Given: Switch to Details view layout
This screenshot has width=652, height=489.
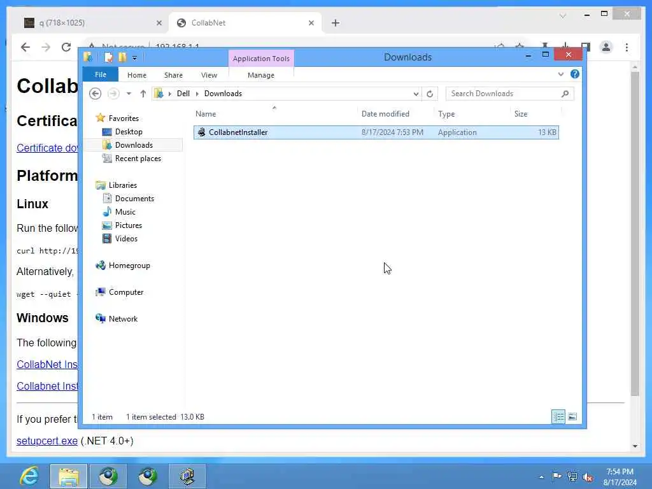Looking at the screenshot, I should 558,416.
